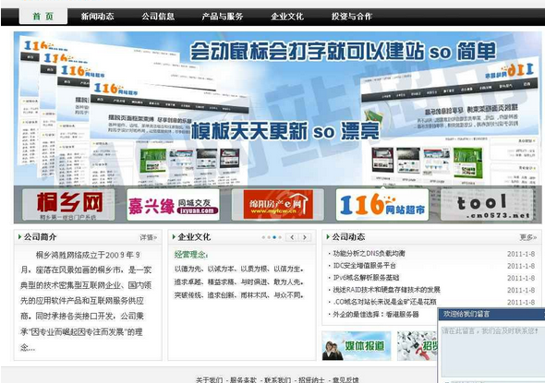Click the 会动鼠标会打字就可以建站 banner headline
Screen dimensions: 545x383
tap(343, 52)
